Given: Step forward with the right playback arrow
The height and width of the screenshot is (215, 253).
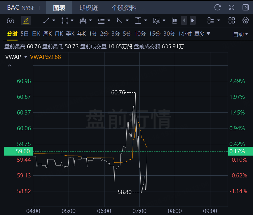Looking at the screenshot, I should (193, 20).
